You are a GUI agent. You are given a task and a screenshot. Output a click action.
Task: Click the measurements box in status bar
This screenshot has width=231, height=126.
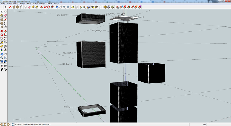point(218,124)
